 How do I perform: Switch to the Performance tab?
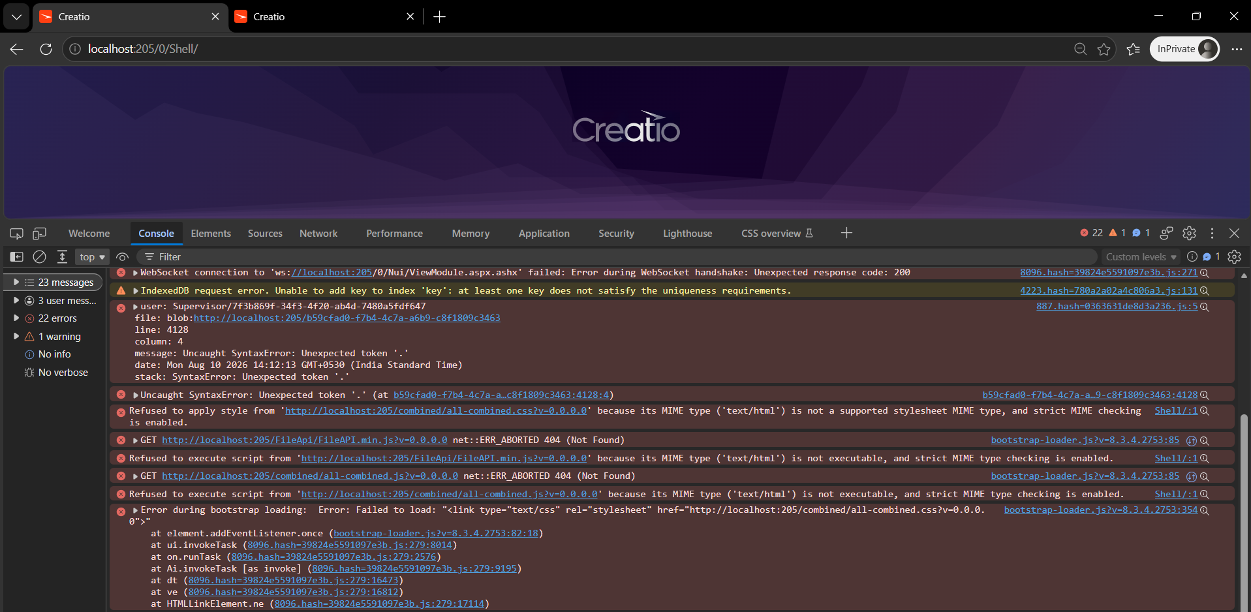(x=394, y=234)
